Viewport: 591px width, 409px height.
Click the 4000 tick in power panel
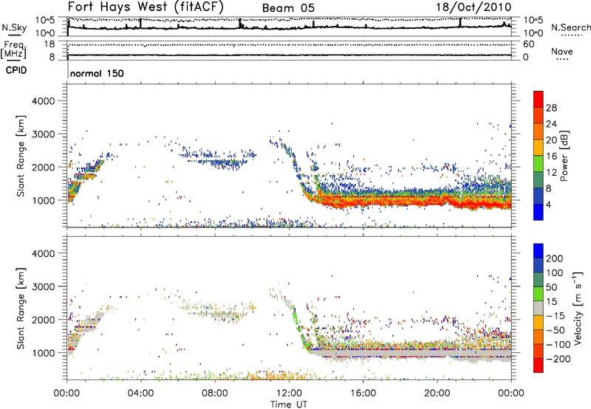[43, 101]
